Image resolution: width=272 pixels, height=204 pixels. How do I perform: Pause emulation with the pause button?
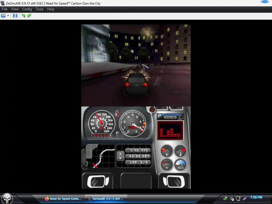[x=15, y=16]
